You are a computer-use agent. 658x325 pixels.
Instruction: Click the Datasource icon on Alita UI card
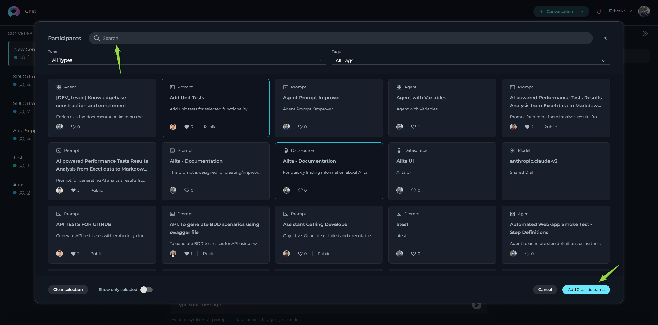399,150
